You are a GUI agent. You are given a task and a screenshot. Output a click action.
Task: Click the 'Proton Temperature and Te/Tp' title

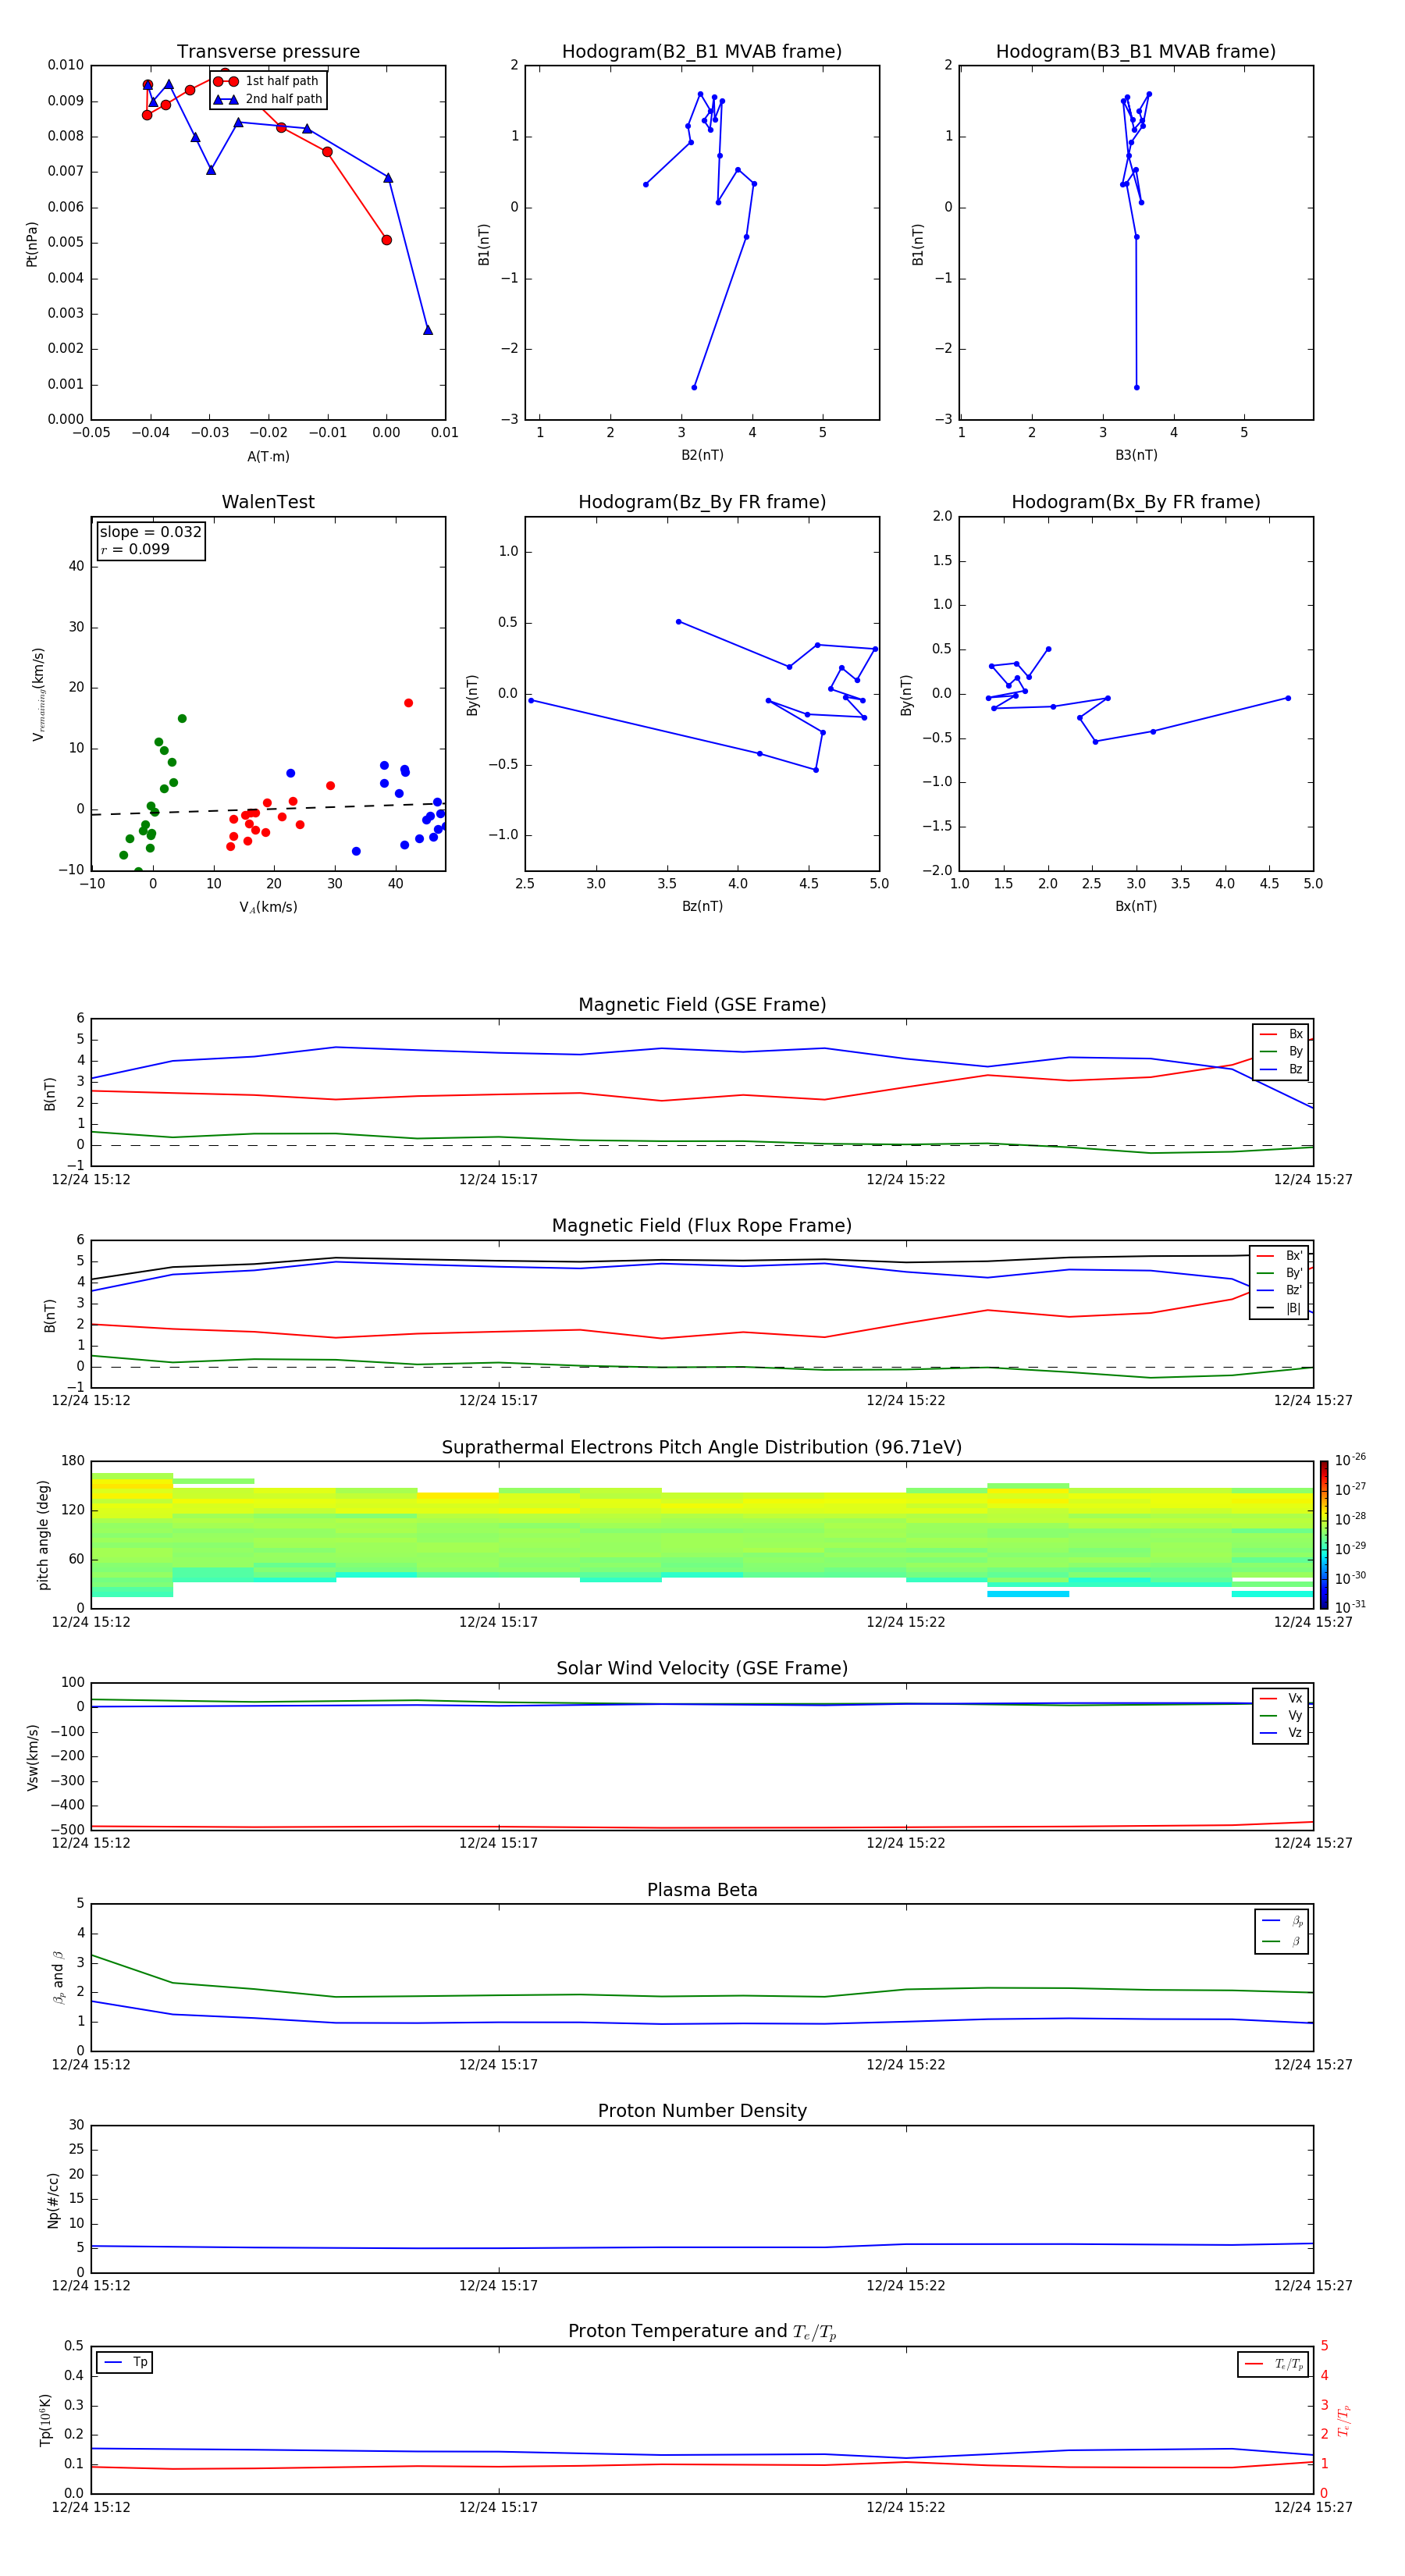tap(702, 2332)
